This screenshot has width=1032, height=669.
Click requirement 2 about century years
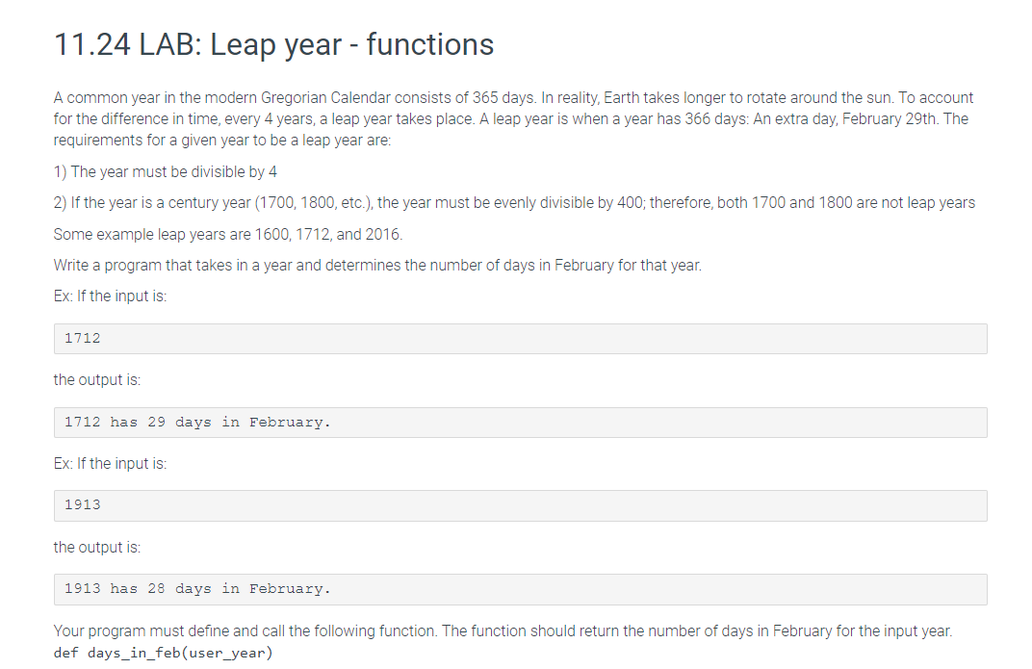pyautogui.click(x=514, y=203)
